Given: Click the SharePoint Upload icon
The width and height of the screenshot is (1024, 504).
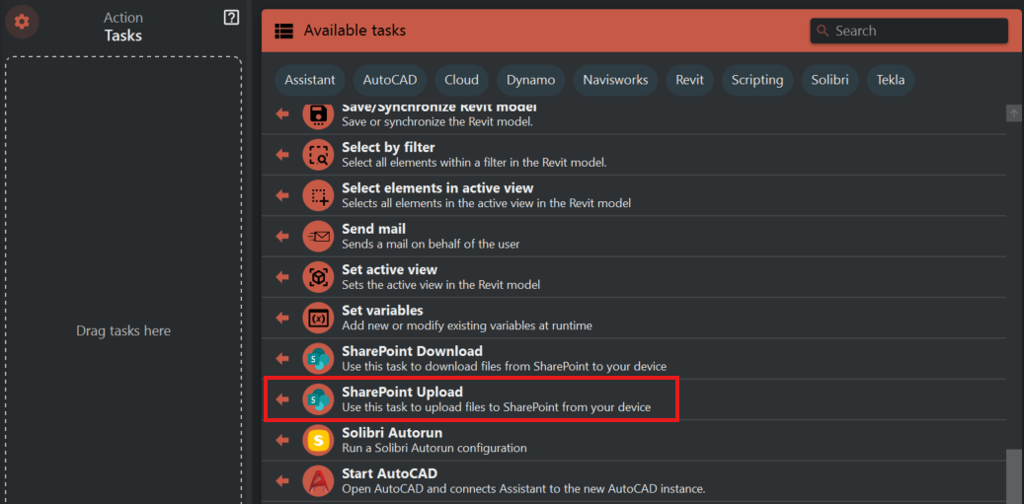Looking at the screenshot, I should (x=318, y=399).
